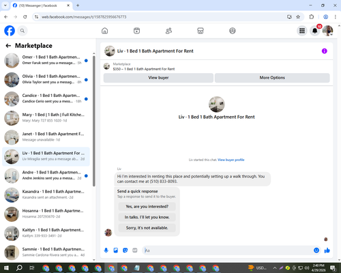Show hidden system tray icons
The image size is (341, 273).
click(x=275, y=268)
